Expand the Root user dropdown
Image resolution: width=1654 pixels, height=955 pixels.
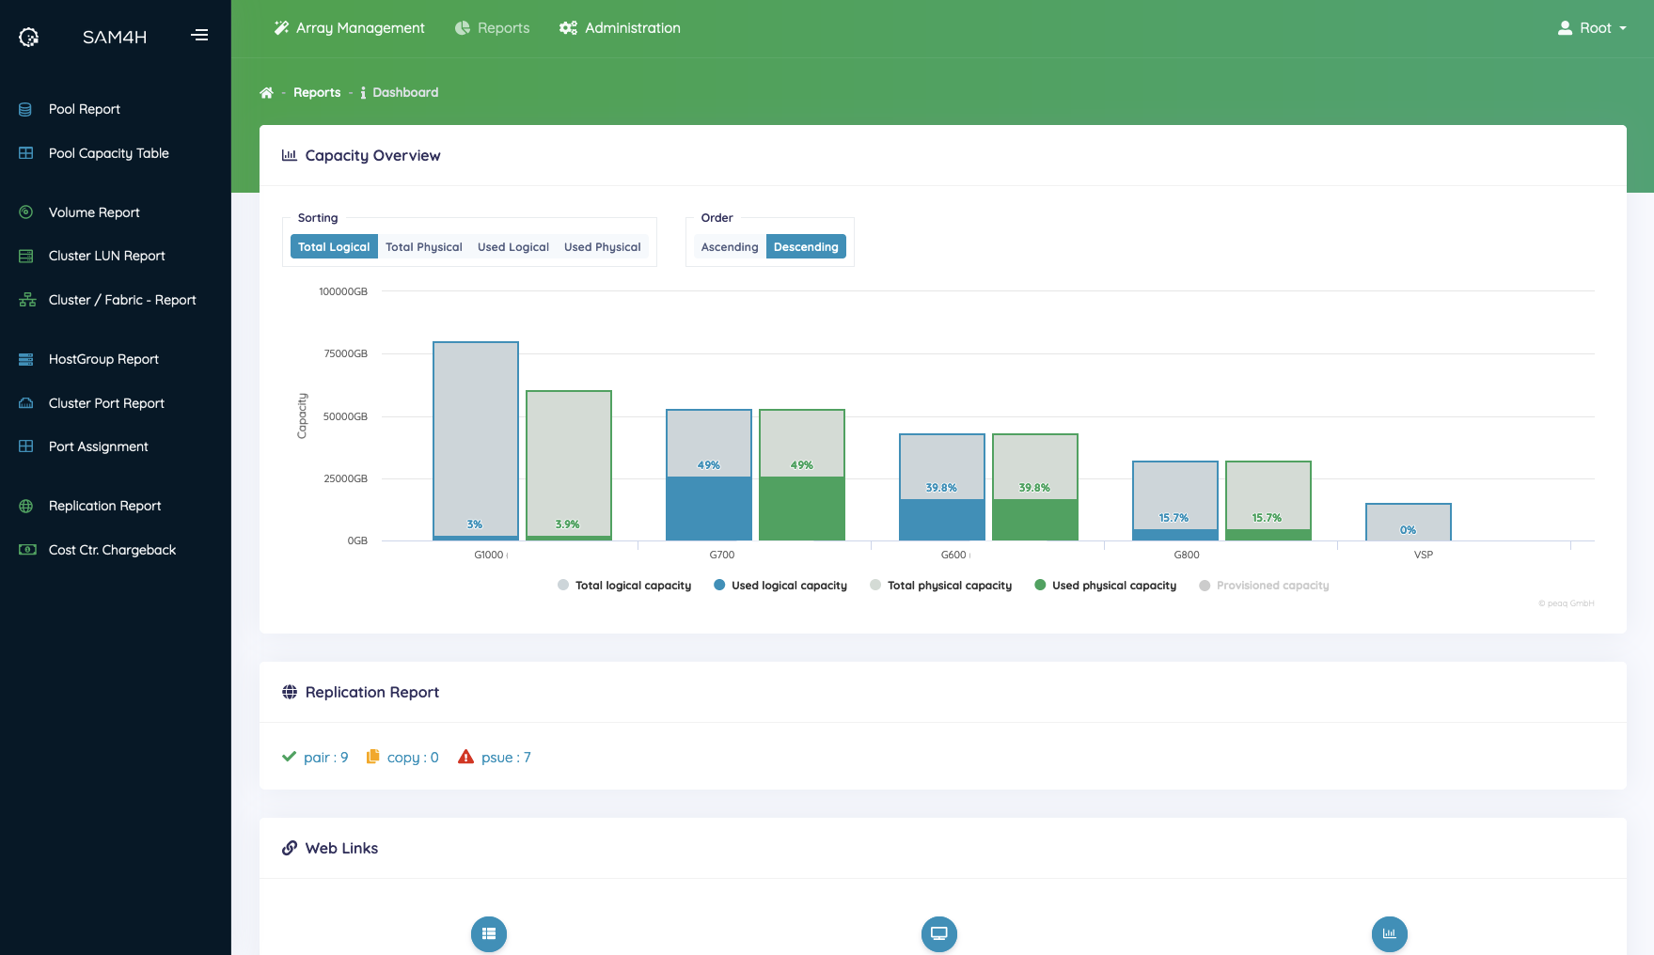[x=1593, y=28]
